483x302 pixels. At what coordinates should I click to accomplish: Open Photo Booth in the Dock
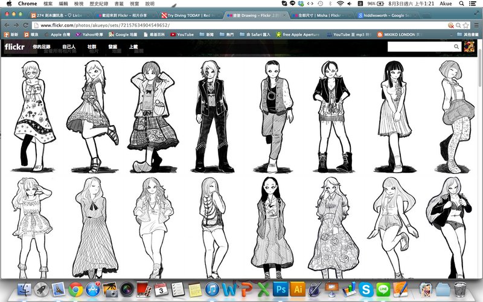click(144, 289)
